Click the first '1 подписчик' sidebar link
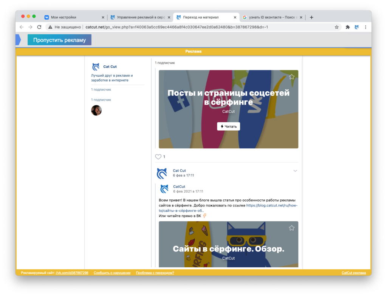The height and width of the screenshot is (296, 387). click(x=101, y=89)
